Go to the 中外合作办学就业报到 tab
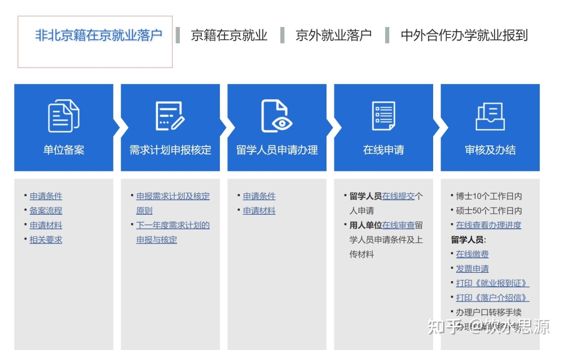This screenshot has width=564, height=350. coord(464,35)
